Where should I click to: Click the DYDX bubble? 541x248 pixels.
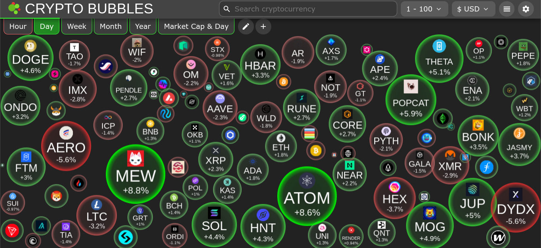[x=516, y=207]
